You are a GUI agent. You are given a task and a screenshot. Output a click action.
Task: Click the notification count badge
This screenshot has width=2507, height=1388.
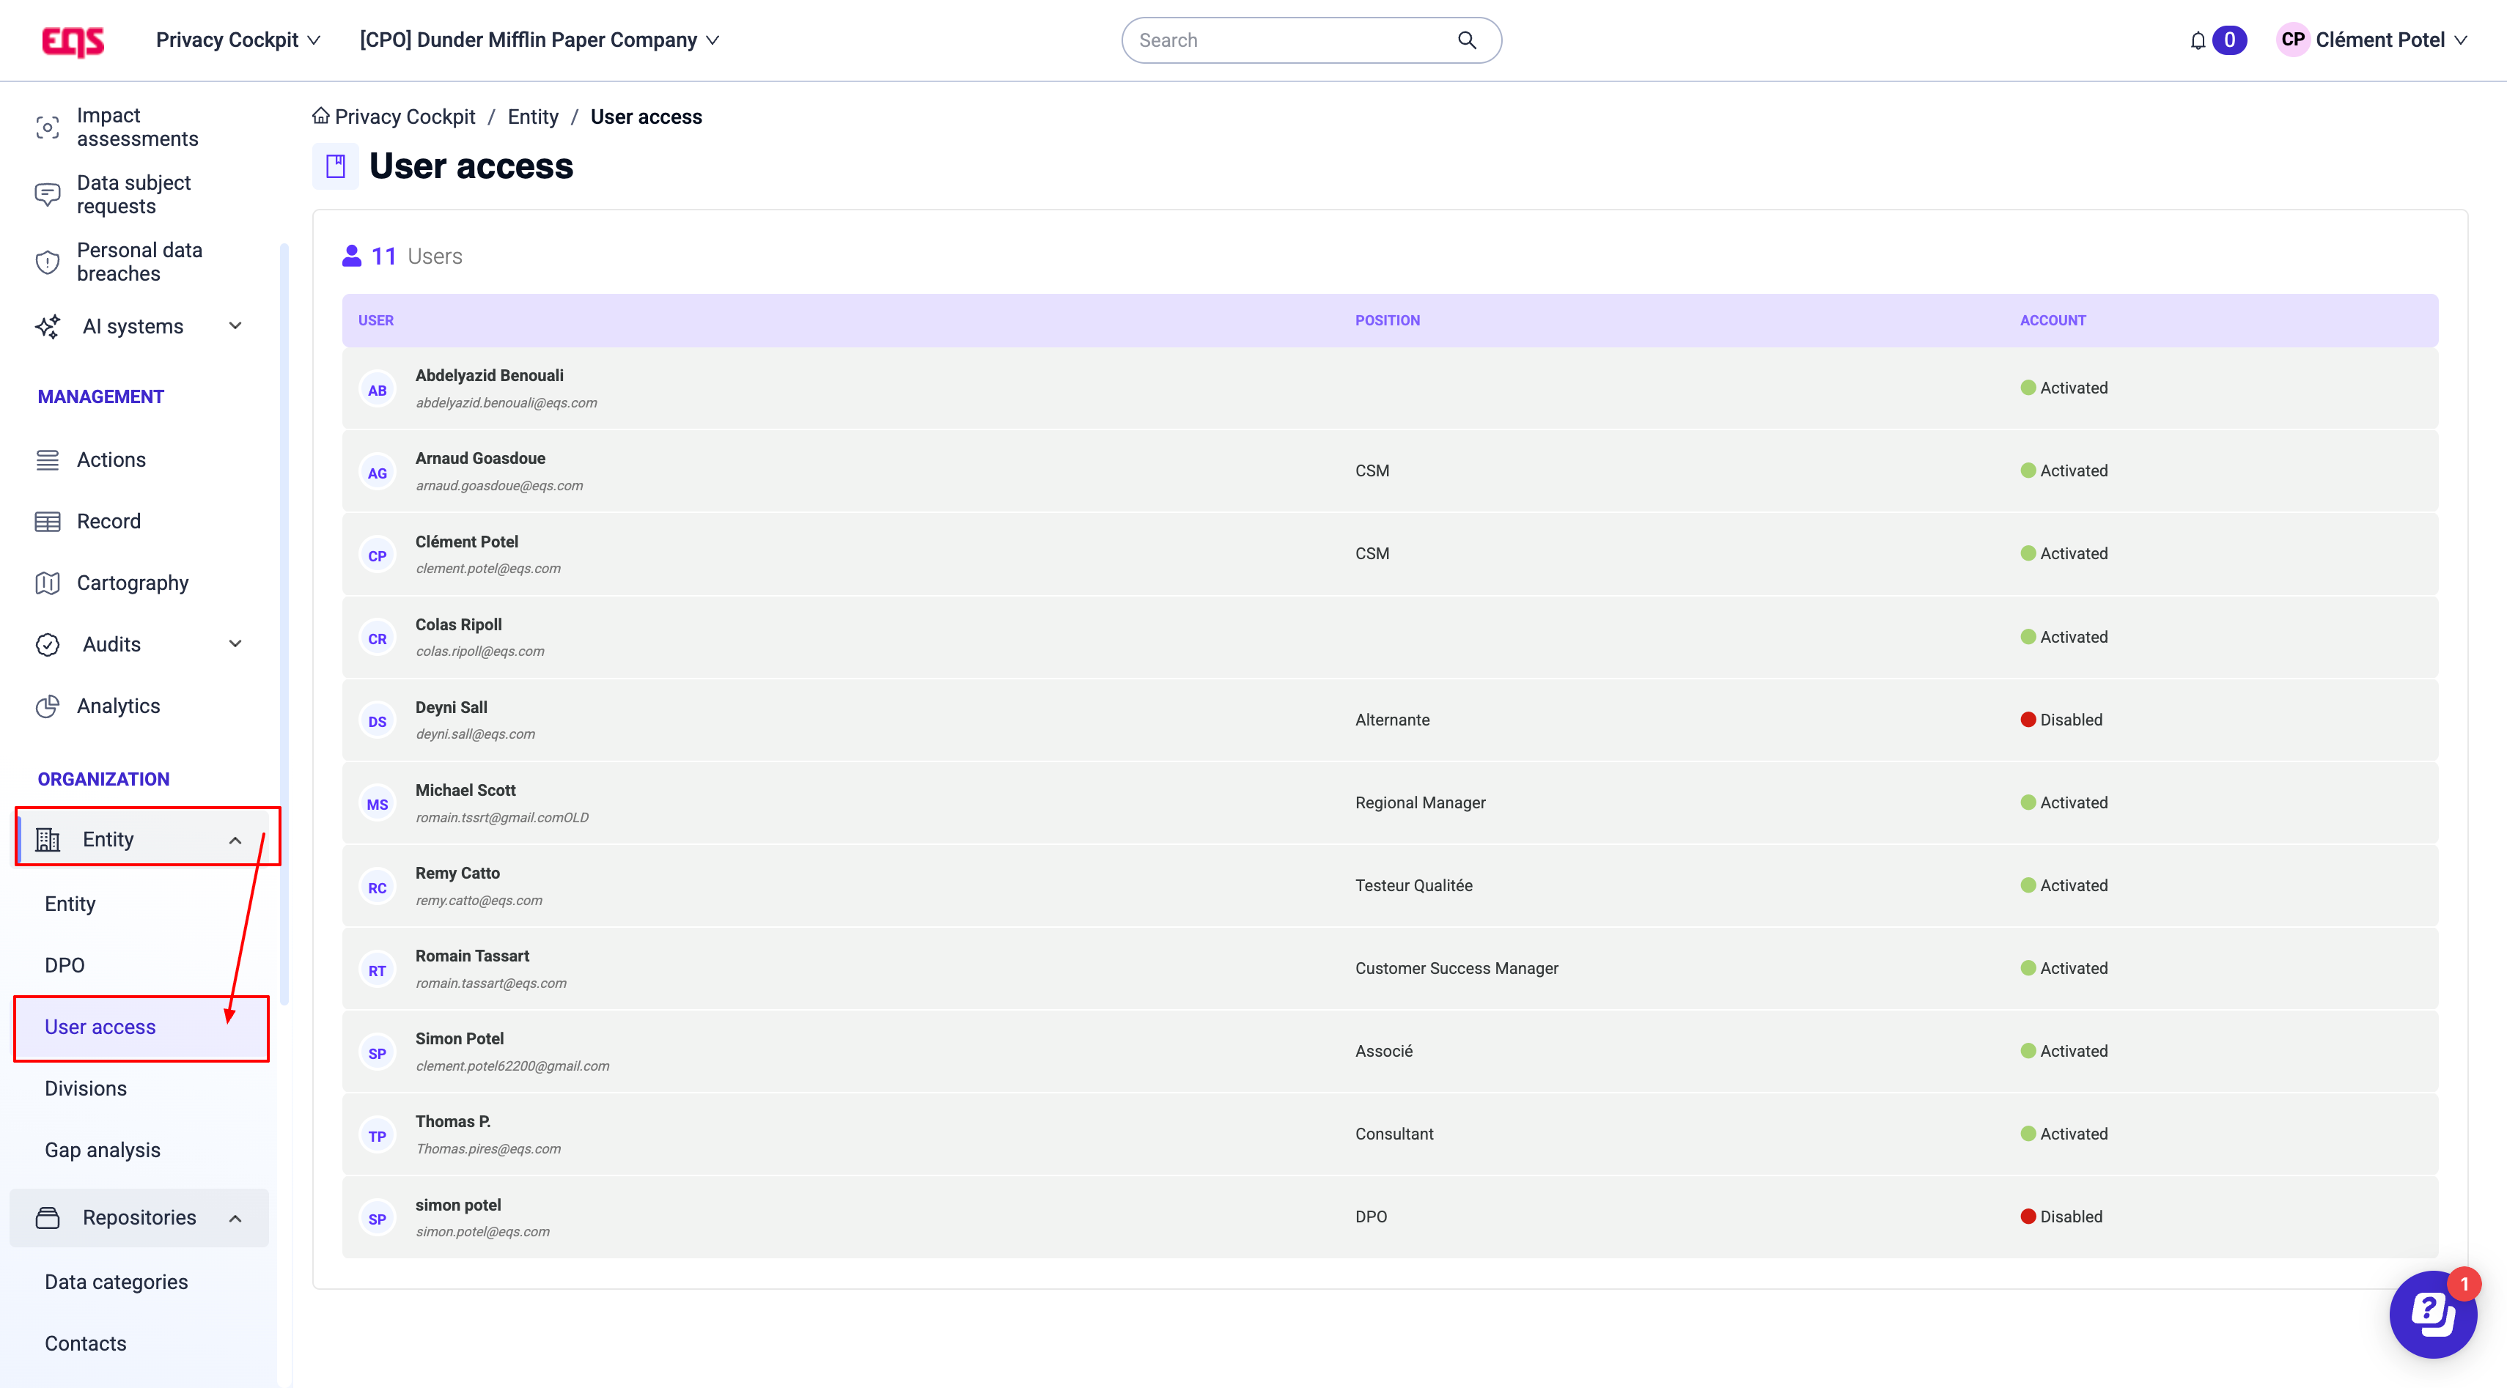[x=2228, y=40]
